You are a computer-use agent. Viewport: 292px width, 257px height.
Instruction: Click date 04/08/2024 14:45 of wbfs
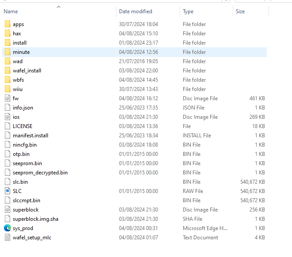[138, 80]
